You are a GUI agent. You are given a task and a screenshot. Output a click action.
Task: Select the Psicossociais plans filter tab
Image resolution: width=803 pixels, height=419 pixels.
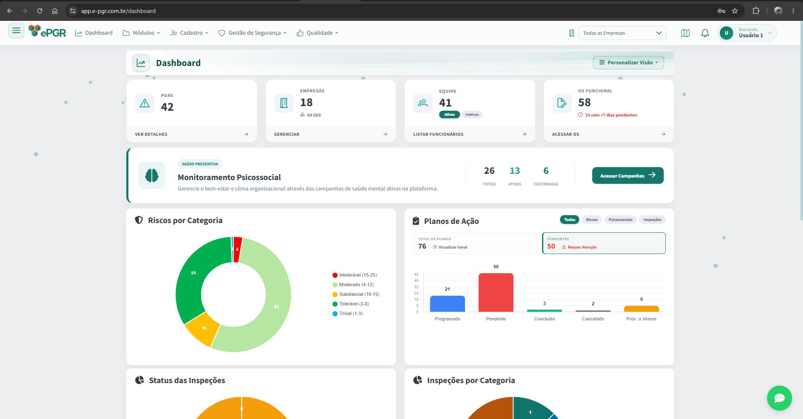click(x=620, y=220)
